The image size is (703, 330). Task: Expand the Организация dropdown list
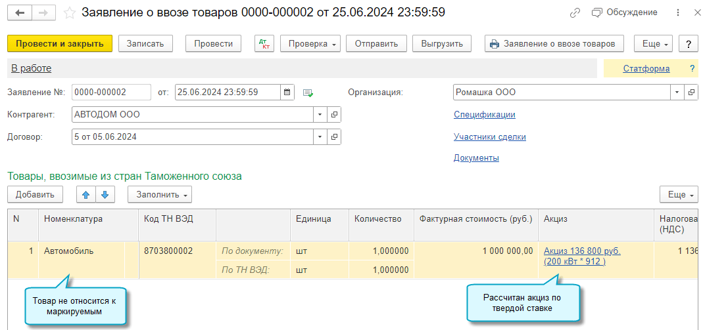[677, 93]
